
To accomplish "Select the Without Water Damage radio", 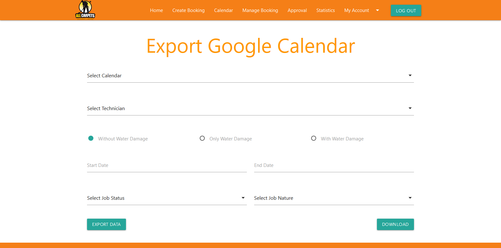I will click(x=91, y=138).
